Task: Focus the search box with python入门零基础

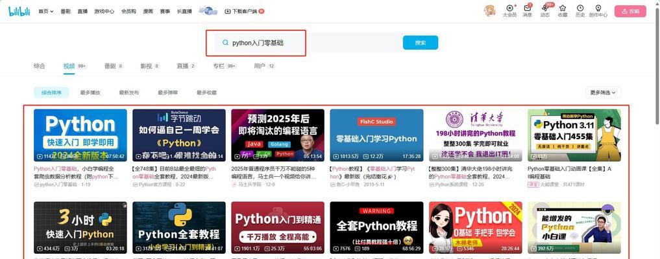Action: pyautogui.click(x=307, y=43)
